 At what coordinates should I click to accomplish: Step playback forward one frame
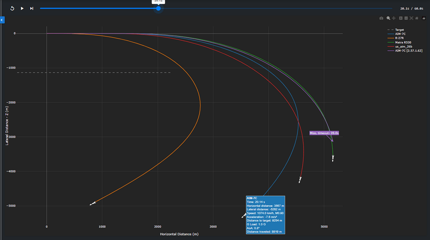coord(31,9)
